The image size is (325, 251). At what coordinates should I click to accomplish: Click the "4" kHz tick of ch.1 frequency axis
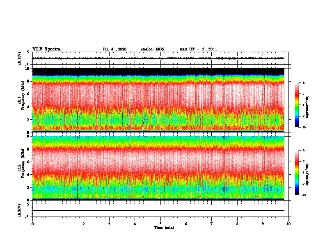coord(29,107)
